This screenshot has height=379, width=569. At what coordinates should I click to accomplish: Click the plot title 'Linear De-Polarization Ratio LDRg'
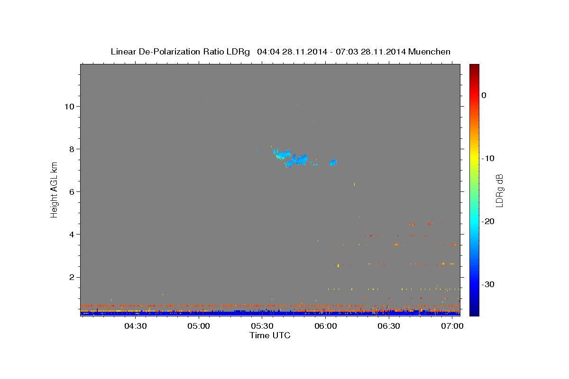[180, 52]
